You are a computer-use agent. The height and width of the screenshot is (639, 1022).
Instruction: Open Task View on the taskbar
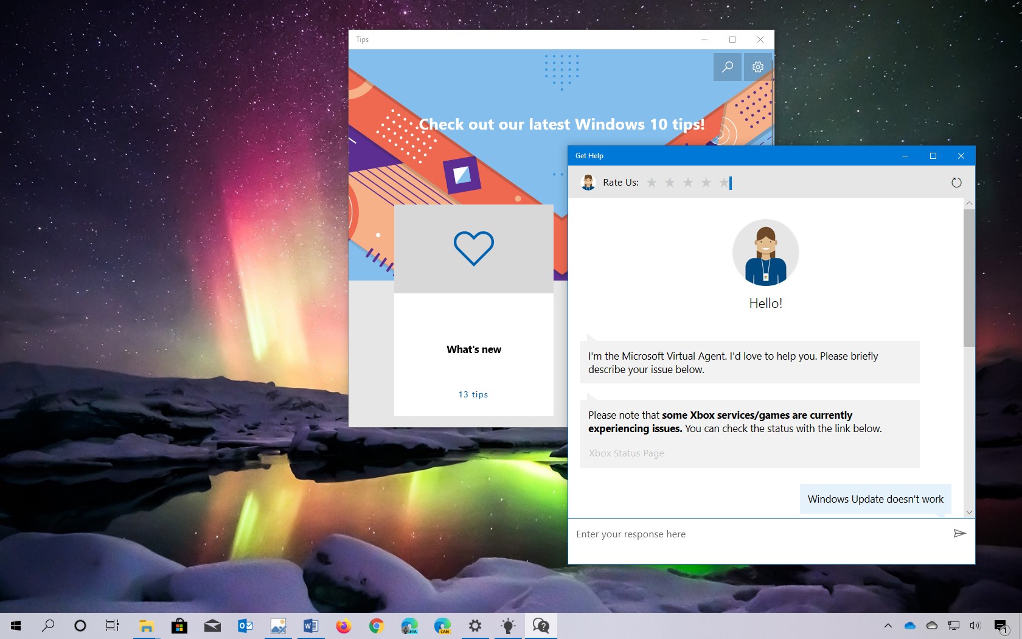point(113,626)
